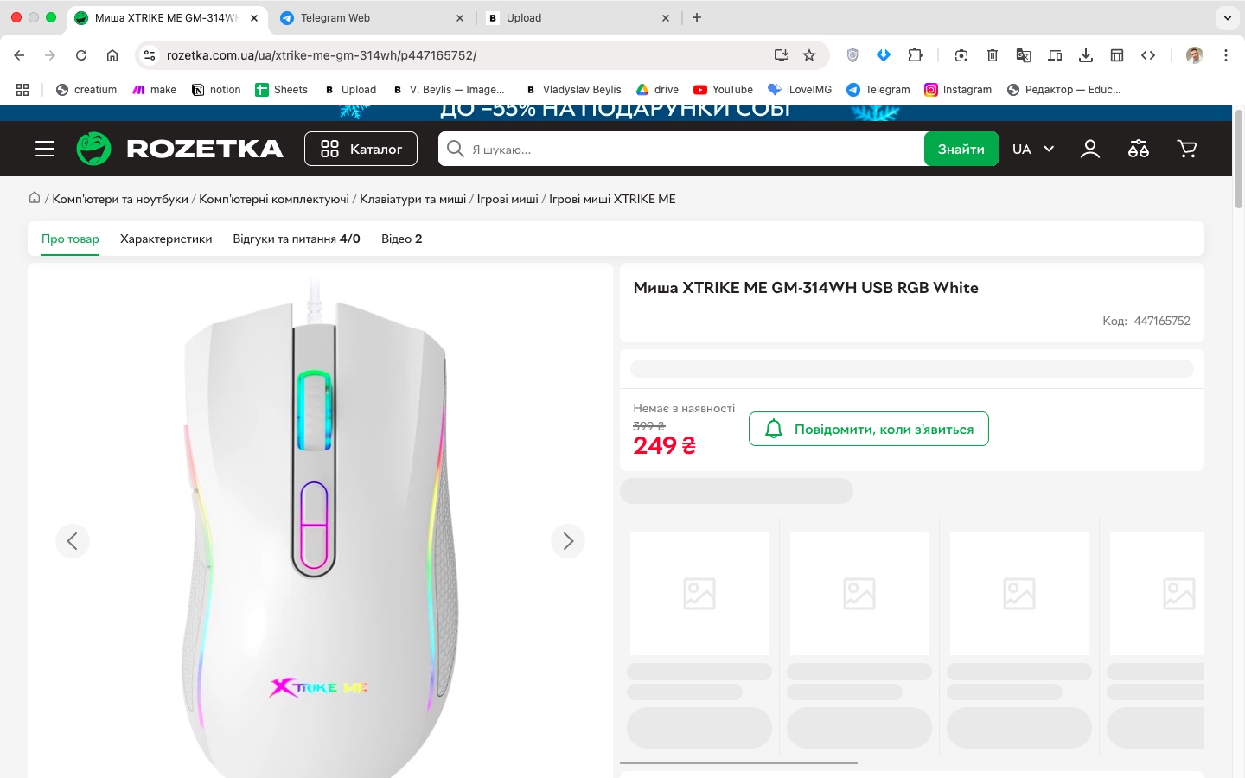The image size is (1245, 778).
Task: Open the shopping cart
Action: coord(1187,149)
